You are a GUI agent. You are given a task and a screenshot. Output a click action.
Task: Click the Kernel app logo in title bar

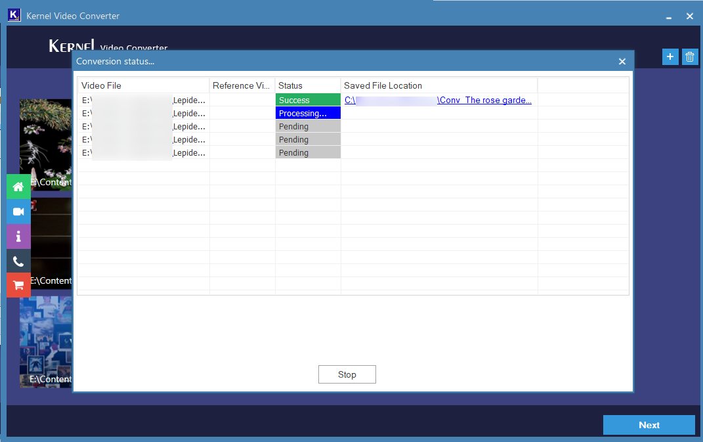coord(14,15)
